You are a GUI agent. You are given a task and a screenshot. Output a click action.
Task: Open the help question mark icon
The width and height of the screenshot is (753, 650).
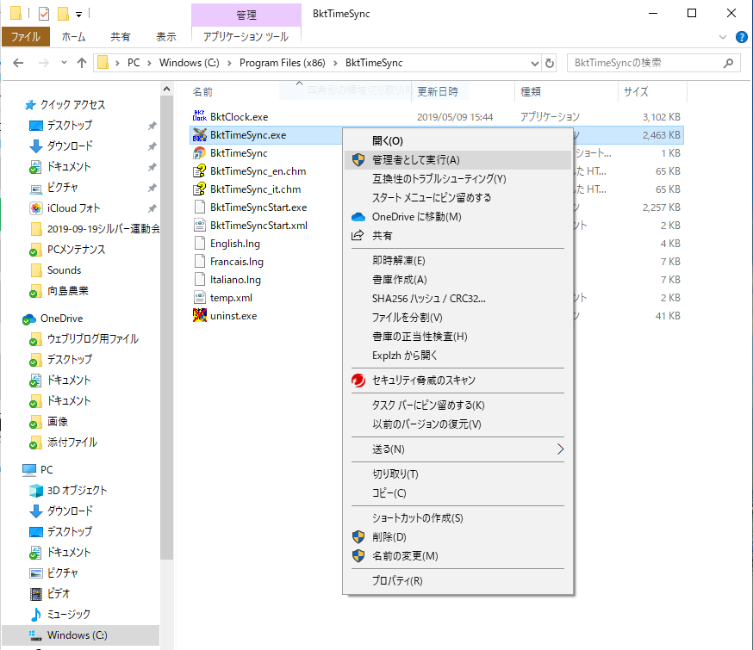click(742, 37)
